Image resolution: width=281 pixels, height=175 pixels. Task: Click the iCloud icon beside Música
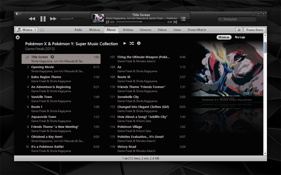pyautogui.click(x=42, y=30)
